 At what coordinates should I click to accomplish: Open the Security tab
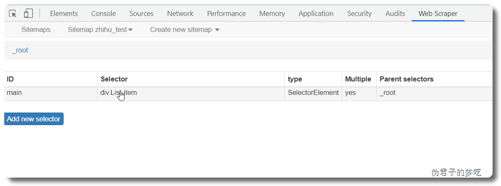[359, 13]
